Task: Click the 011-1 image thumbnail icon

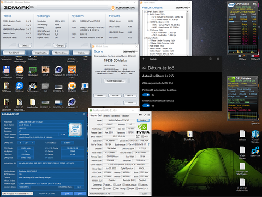Action: point(45,71)
